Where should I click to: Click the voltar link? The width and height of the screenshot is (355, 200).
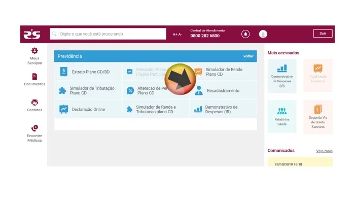(248, 56)
